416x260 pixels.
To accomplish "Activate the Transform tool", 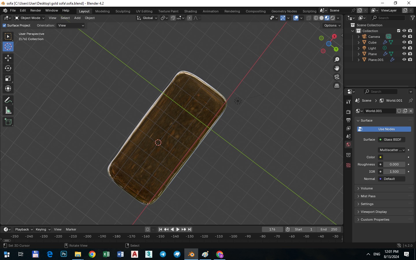I will (x=8, y=88).
